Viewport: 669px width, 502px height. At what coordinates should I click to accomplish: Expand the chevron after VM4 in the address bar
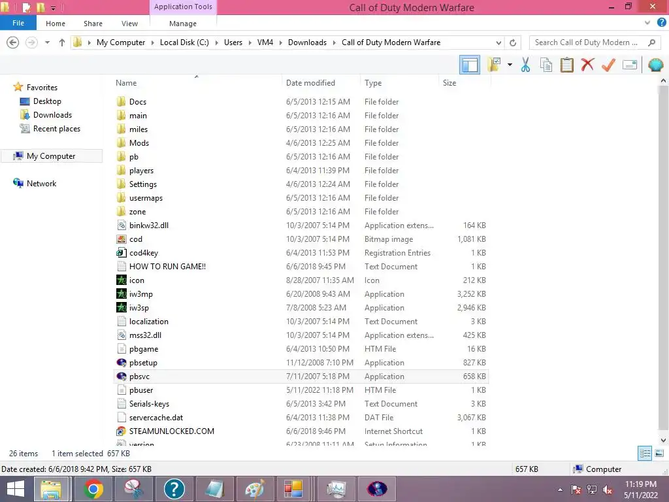pyautogui.click(x=280, y=42)
